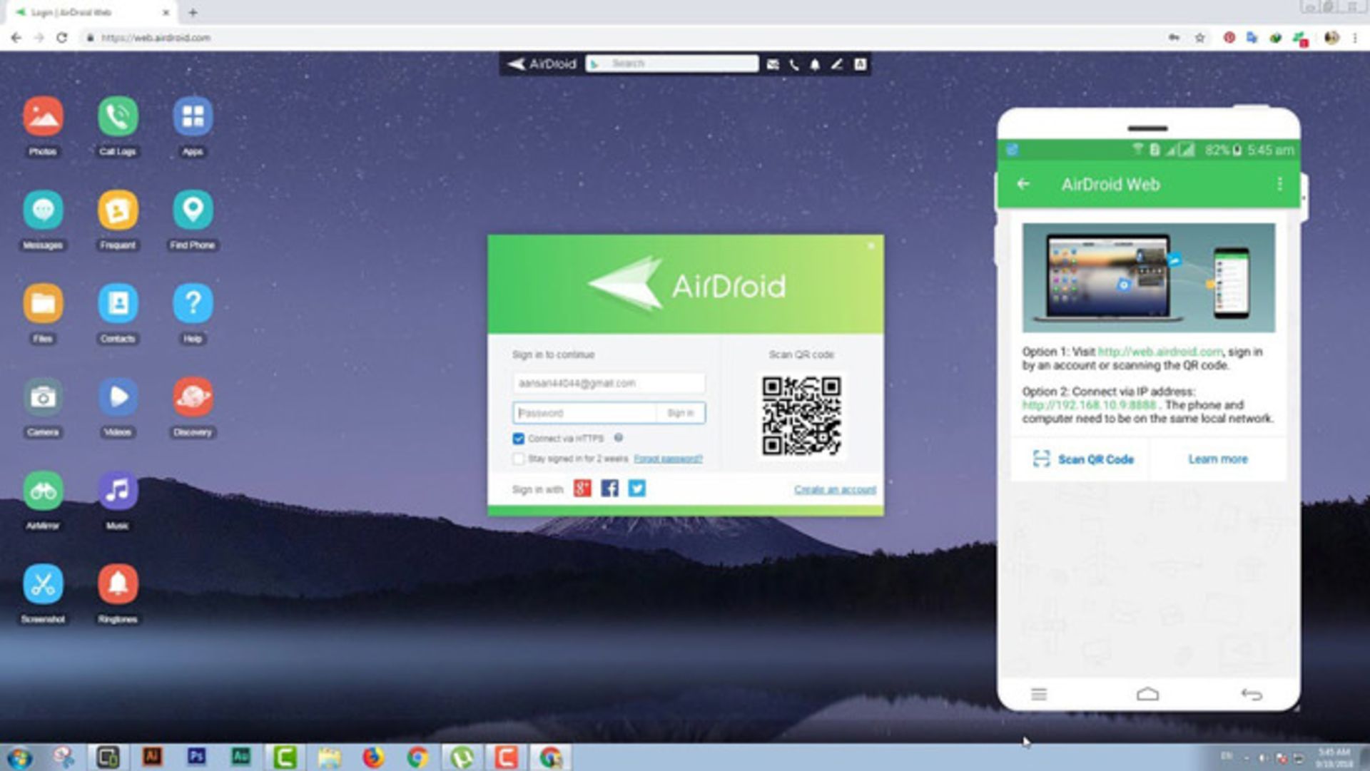Open the Apps icon

tap(193, 117)
